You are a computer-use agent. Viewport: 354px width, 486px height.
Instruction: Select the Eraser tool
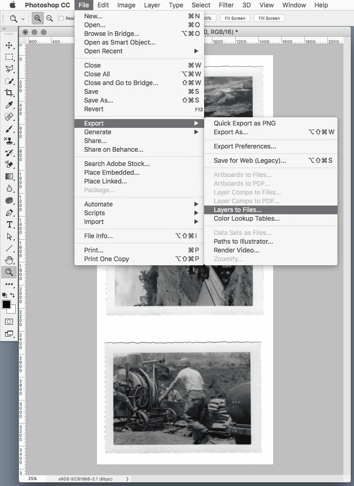tap(9, 165)
